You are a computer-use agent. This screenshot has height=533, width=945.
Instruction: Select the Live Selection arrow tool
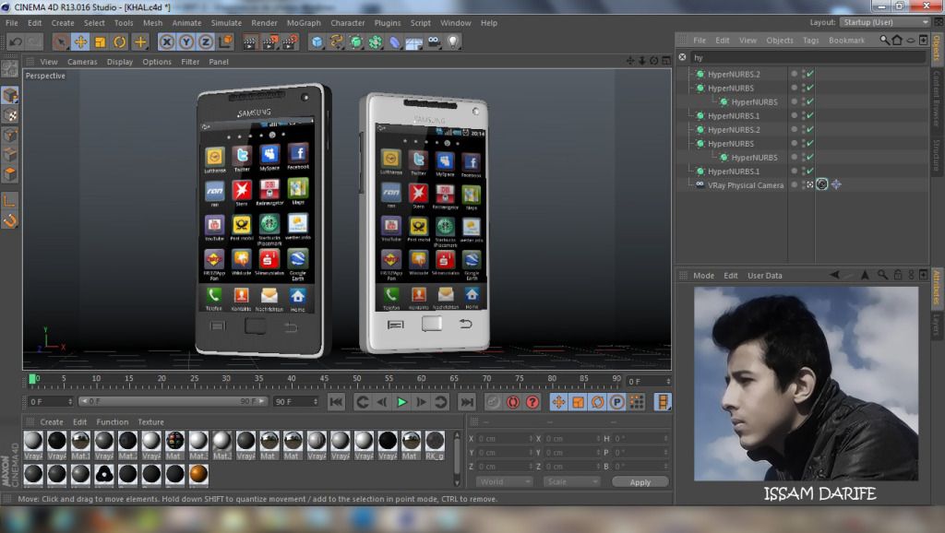click(x=60, y=41)
